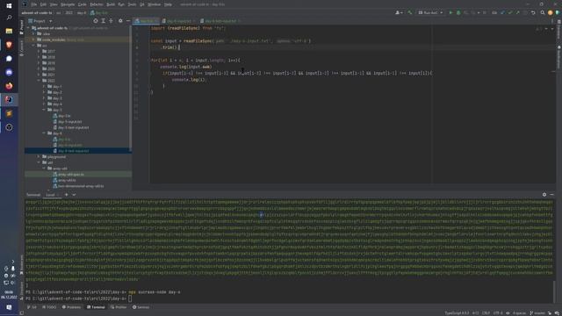Image resolution: width=562 pixels, height=316 pixels.
Task: Expand the day-1 folder
Action: pyautogui.click(x=45, y=86)
